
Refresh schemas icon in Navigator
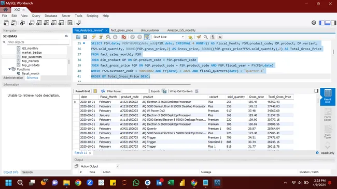(x=66, y=36)
